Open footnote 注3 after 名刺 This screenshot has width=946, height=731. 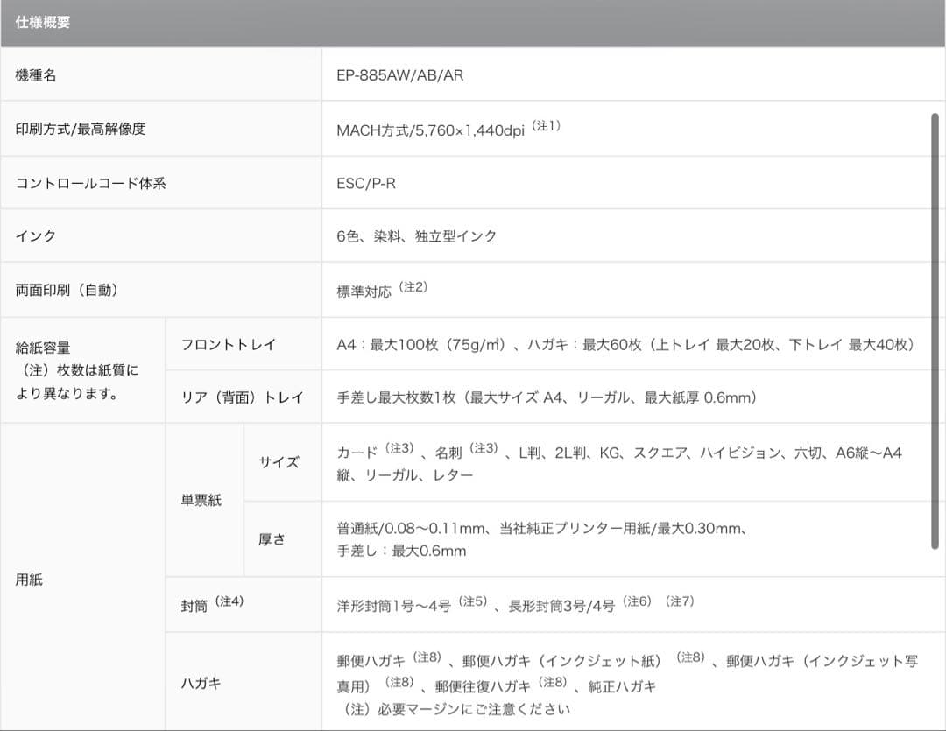(x=484, y=448)
